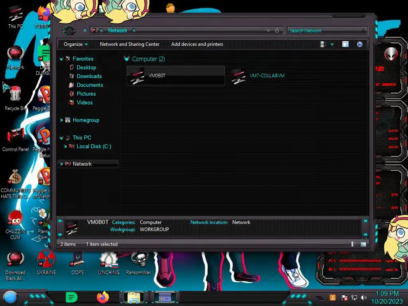Expand Local Disk (C:) node
Screen dimensions: 408x306
[x=65, y=147]
